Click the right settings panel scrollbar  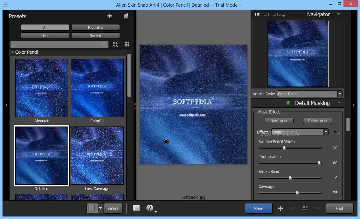pyautogui.click(x=348, y=125)
